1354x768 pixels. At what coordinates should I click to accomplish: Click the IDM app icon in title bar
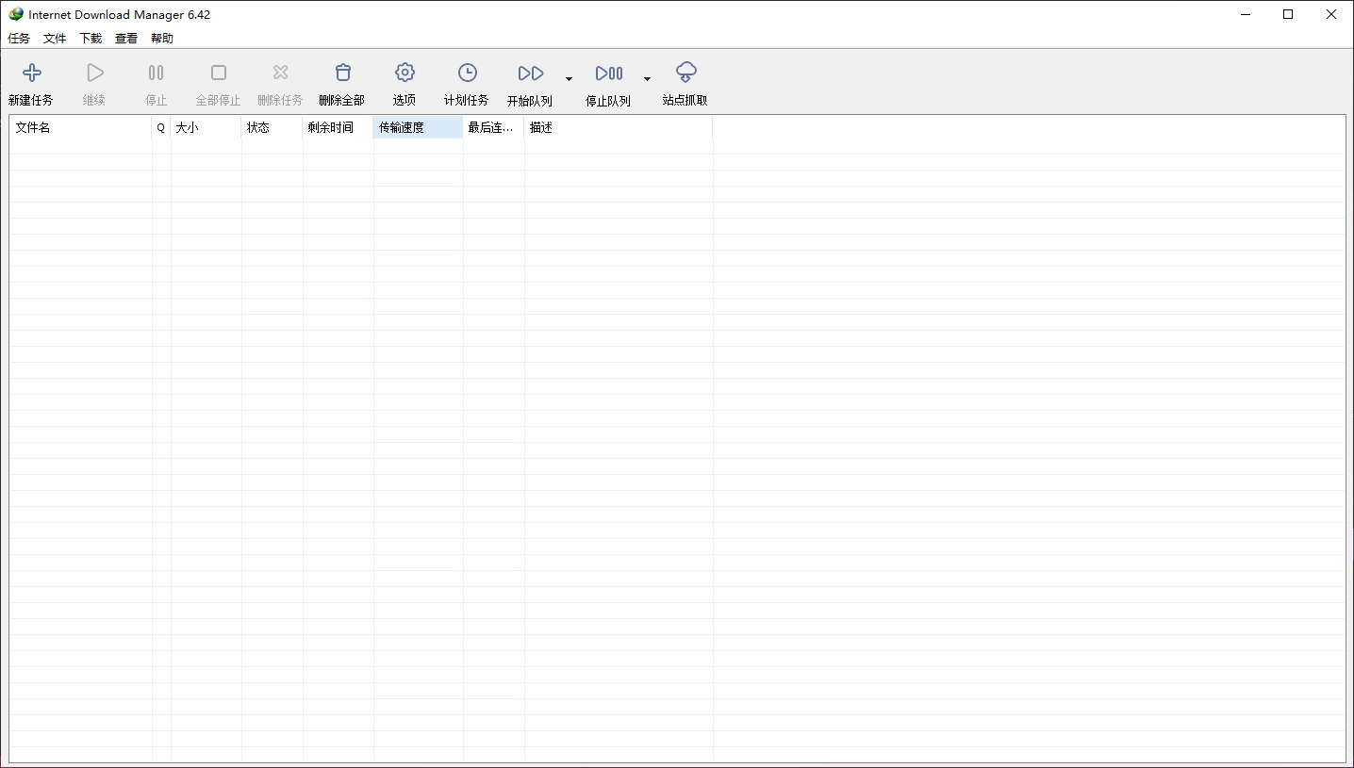[16, 14]
